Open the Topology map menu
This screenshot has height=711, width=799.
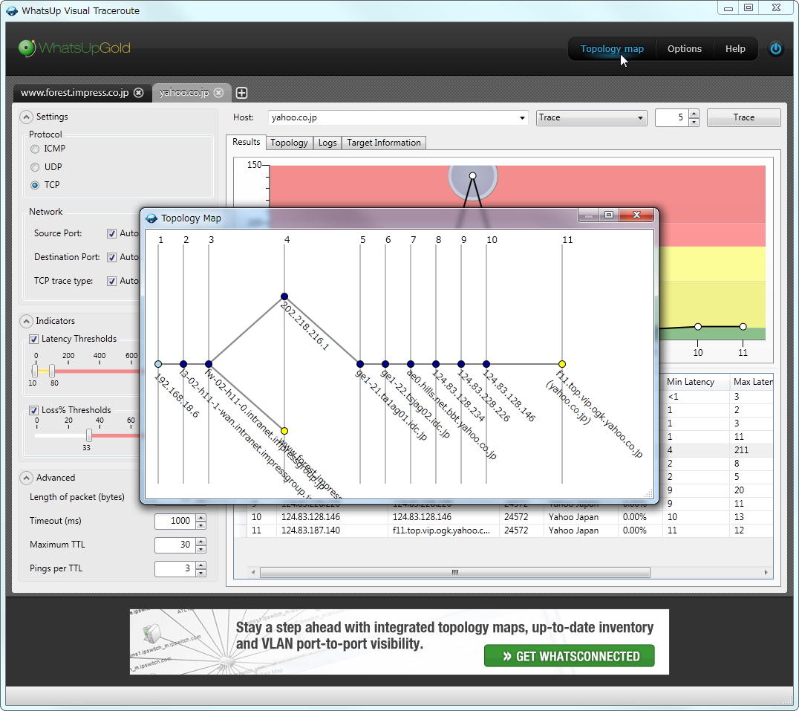tap(611, 49)
